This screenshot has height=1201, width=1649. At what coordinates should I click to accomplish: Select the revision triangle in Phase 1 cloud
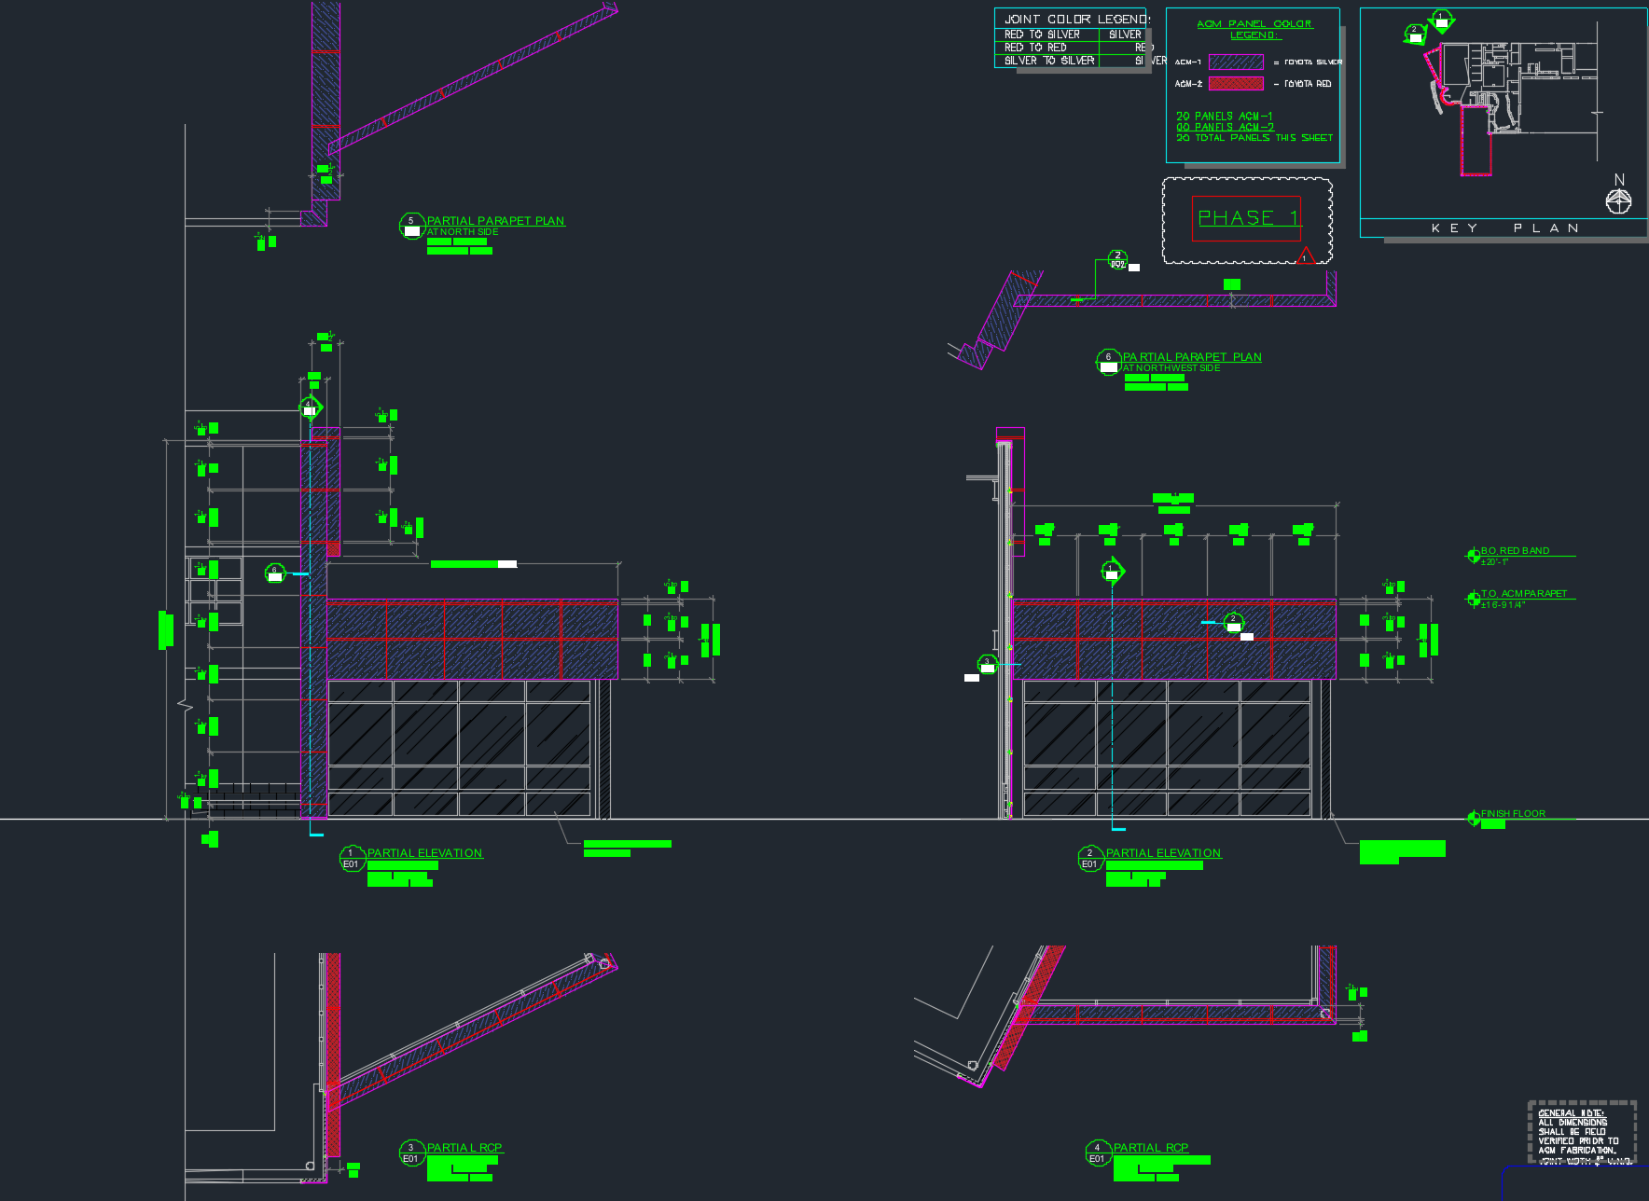pyautogui.click(x=1305, y=255)
